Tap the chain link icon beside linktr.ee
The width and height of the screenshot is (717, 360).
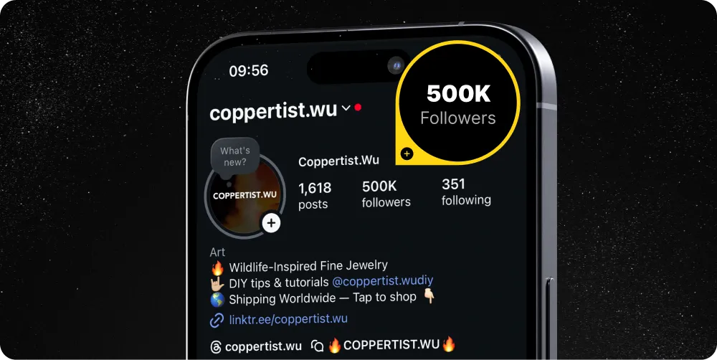(217, 321)
